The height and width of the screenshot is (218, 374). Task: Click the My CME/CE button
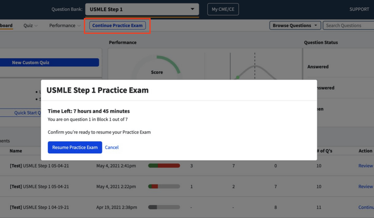pos(223,9)
